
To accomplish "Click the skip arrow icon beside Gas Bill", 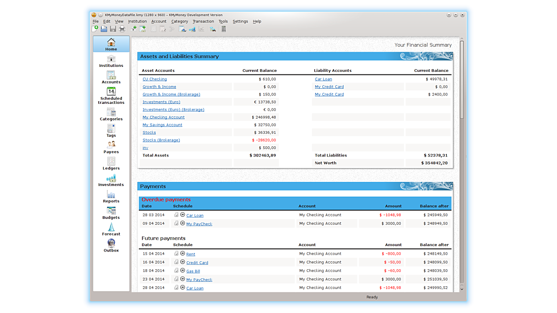I will point(183,271).
